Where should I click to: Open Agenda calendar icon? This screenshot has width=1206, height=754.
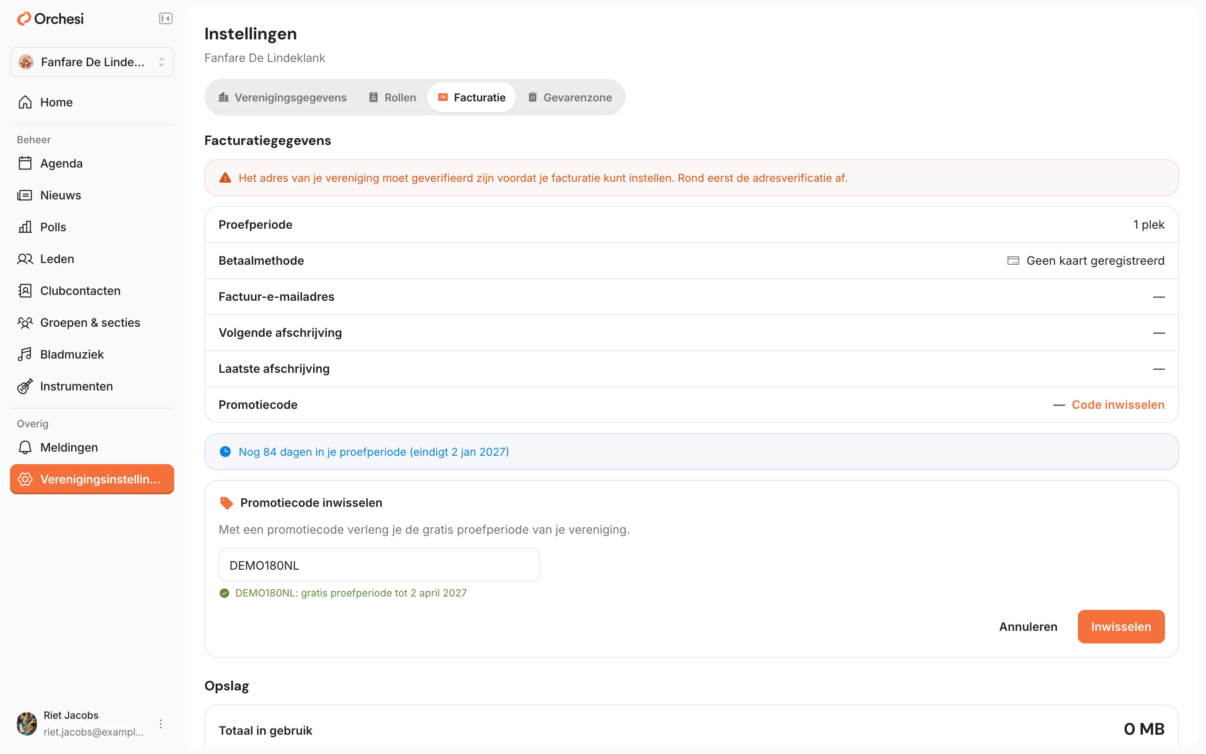coord(25,163)
